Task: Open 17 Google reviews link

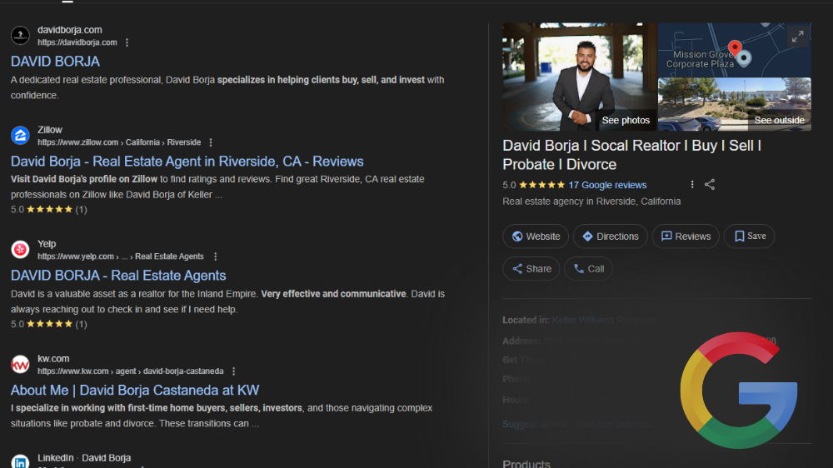Action: [x=607, y=185]
